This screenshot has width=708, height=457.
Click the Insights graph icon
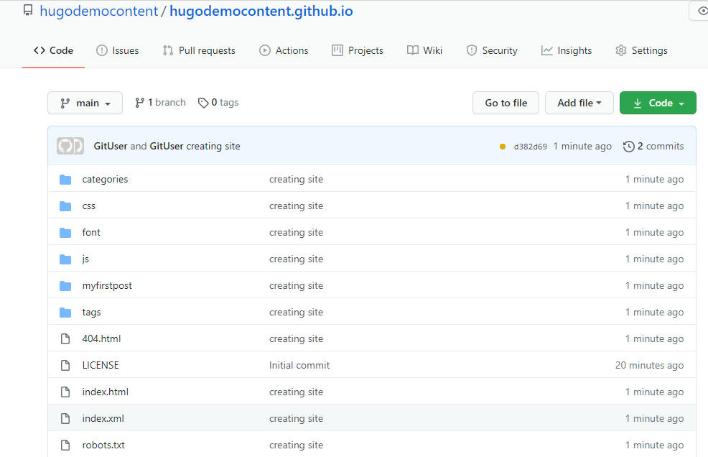pyautogui.click(x=546, y=50)
